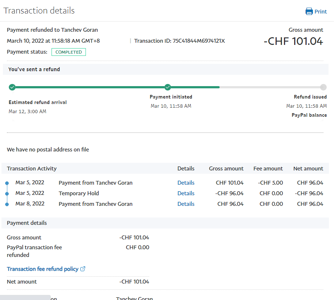Click the You've sent a refund heading

coord(34,69)
